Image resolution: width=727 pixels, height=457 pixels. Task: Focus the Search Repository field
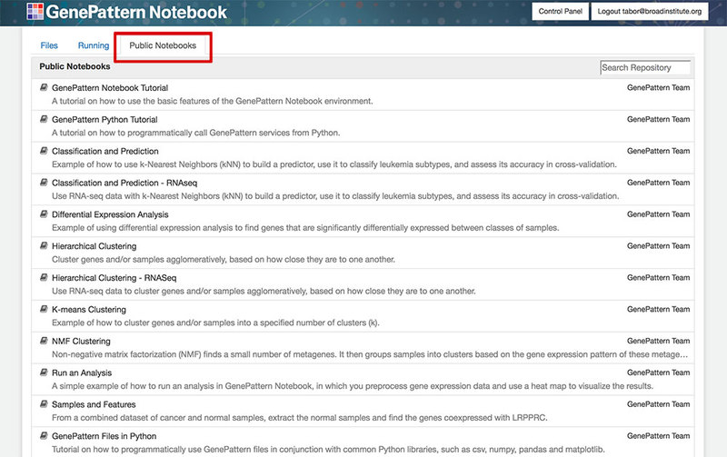tap(645, 67)
